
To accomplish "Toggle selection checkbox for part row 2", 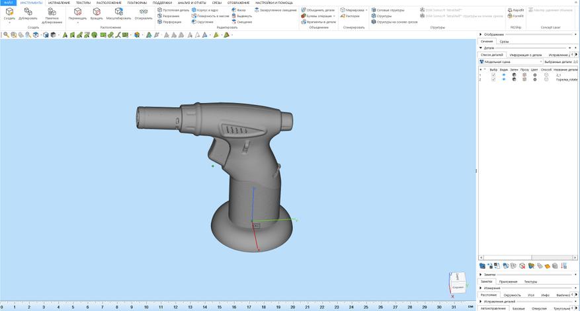I will coord(493,79).
